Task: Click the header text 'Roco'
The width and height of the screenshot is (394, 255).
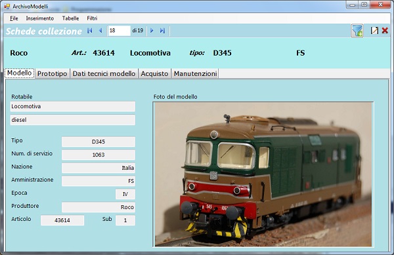Action: [19, 53]
